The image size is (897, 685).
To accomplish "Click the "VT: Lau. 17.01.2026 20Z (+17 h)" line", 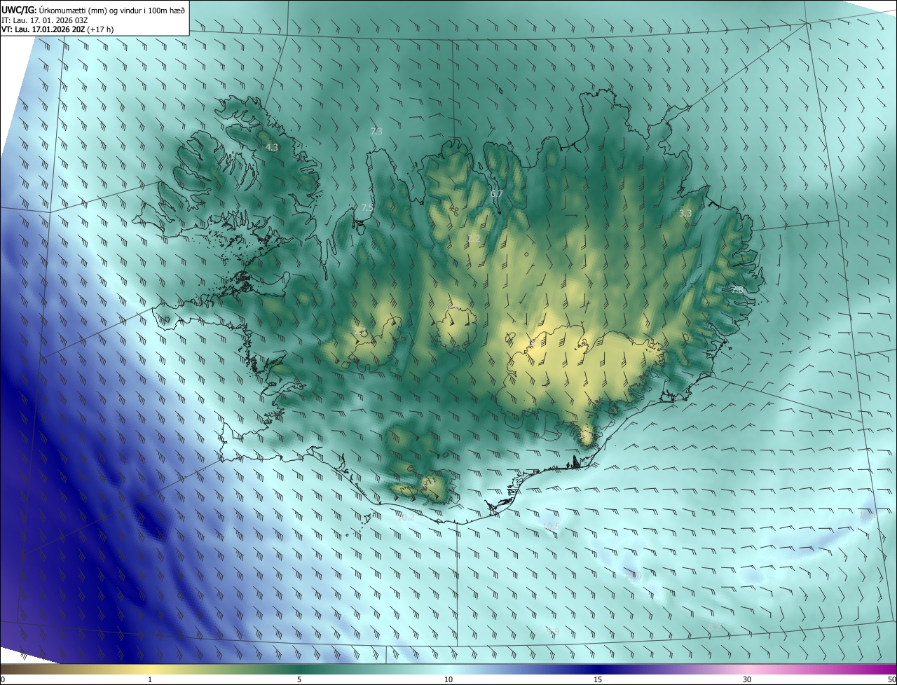I will (x=57, y=29).
